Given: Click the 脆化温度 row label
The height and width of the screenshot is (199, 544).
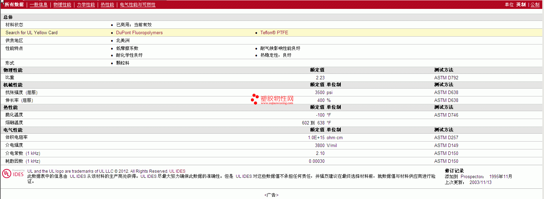Looking at the screenshot, I should tap(14, 115).
